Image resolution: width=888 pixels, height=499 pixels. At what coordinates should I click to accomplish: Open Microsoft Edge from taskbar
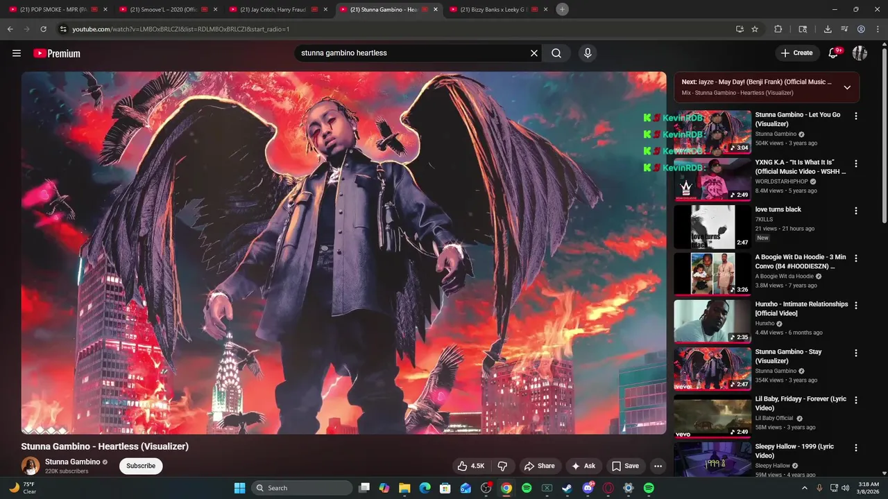tap(425, 488)
